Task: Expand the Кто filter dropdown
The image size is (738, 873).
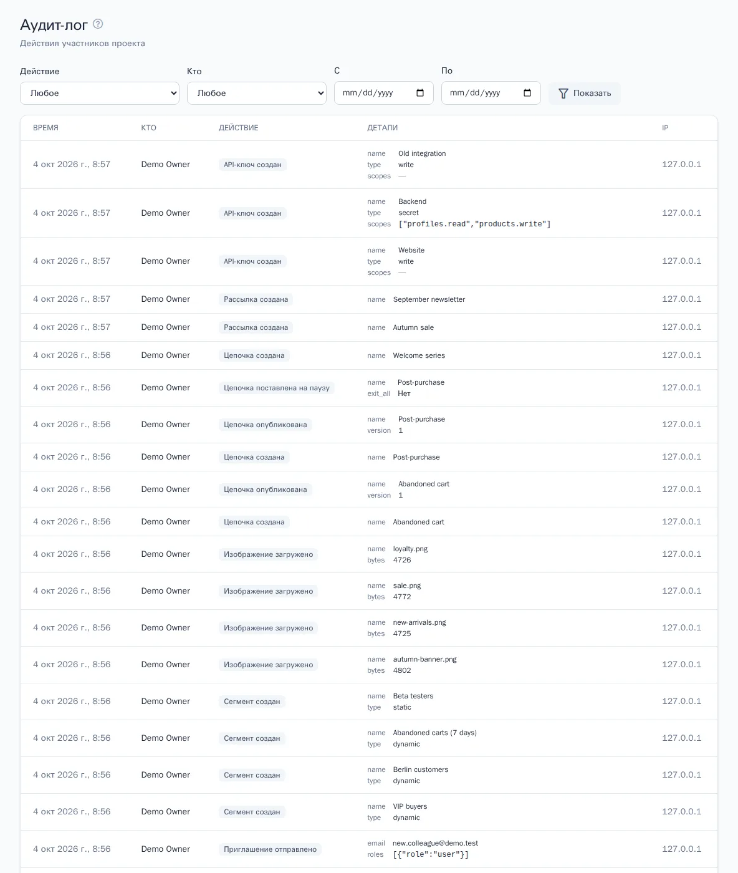Action: (x=257, y=93)
